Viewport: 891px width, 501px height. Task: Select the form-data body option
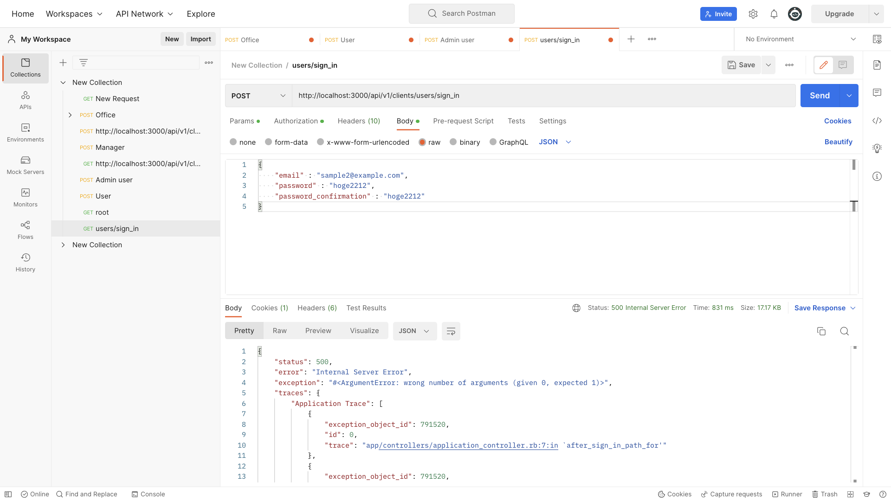pos(268,142)
